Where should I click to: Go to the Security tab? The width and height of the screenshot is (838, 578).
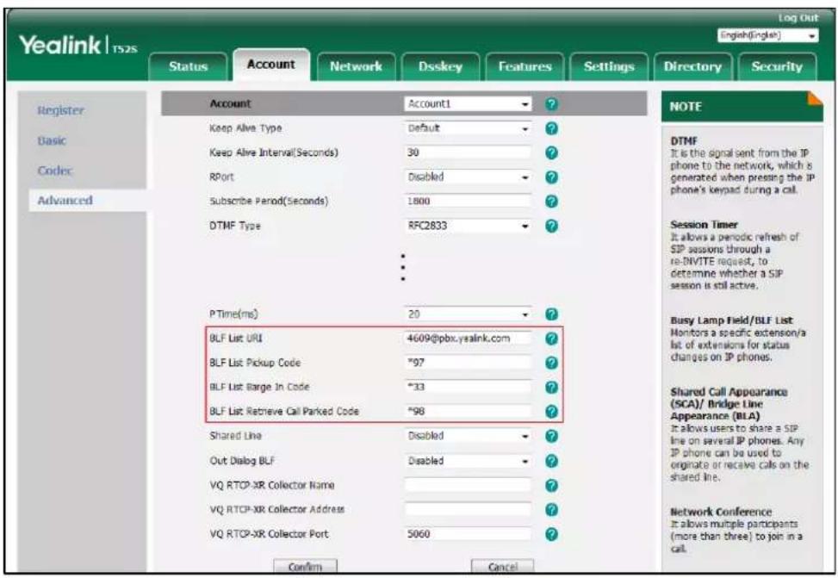tap(777, 67)
